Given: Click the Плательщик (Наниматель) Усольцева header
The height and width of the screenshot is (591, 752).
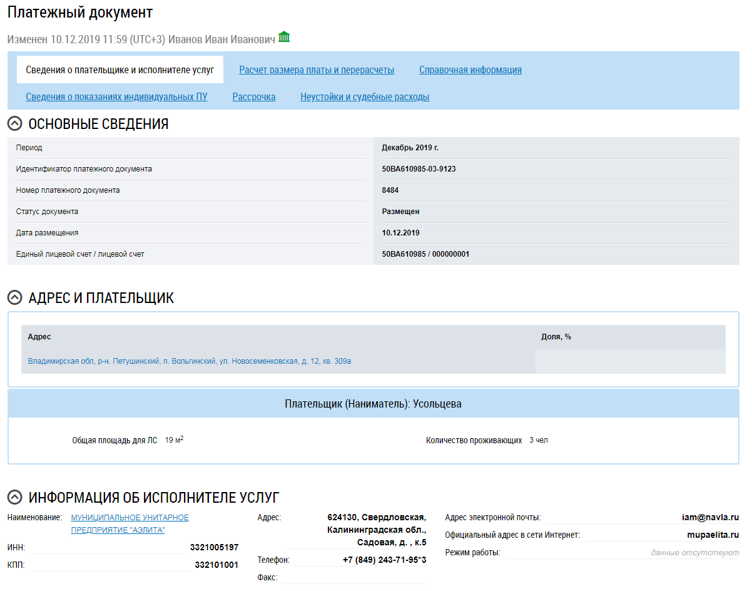Looking at the screenshot, I should pos(373,404).
